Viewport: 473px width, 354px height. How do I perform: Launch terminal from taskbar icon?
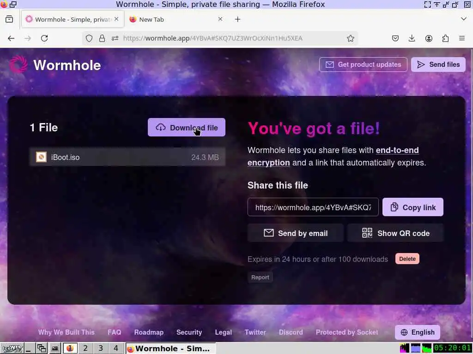coord(55,348)
